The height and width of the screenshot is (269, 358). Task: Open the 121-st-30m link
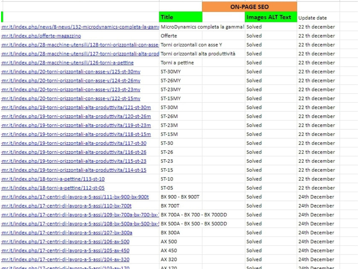76,107
